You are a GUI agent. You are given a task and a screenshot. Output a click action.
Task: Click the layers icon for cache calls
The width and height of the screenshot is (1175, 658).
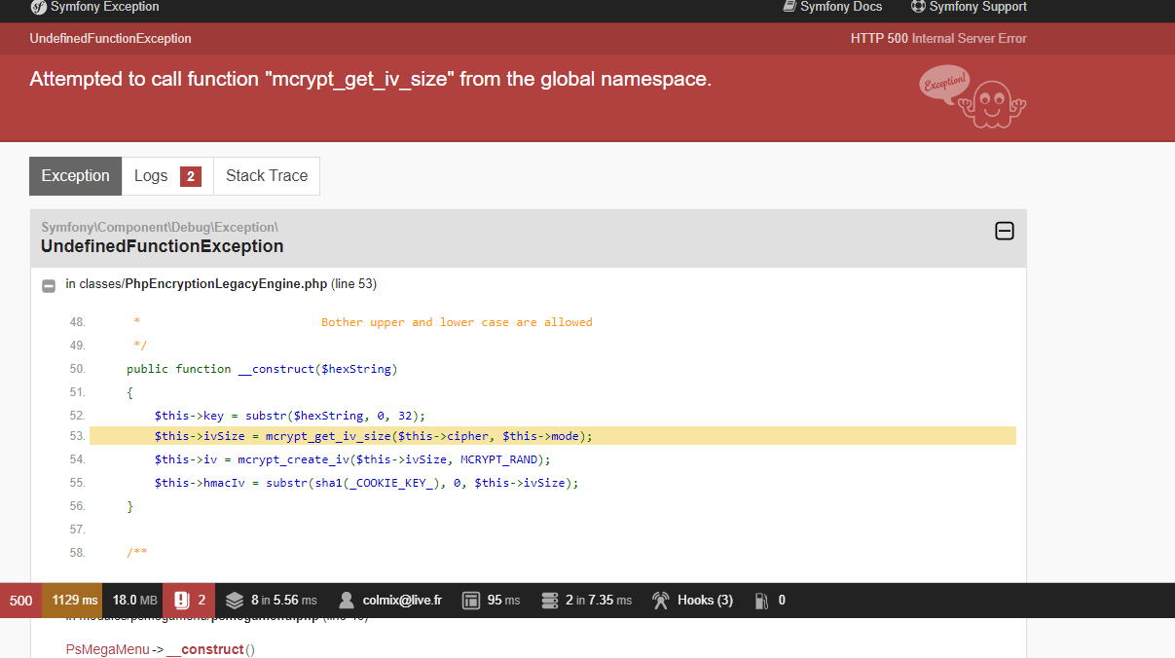(x=235, y=601)
